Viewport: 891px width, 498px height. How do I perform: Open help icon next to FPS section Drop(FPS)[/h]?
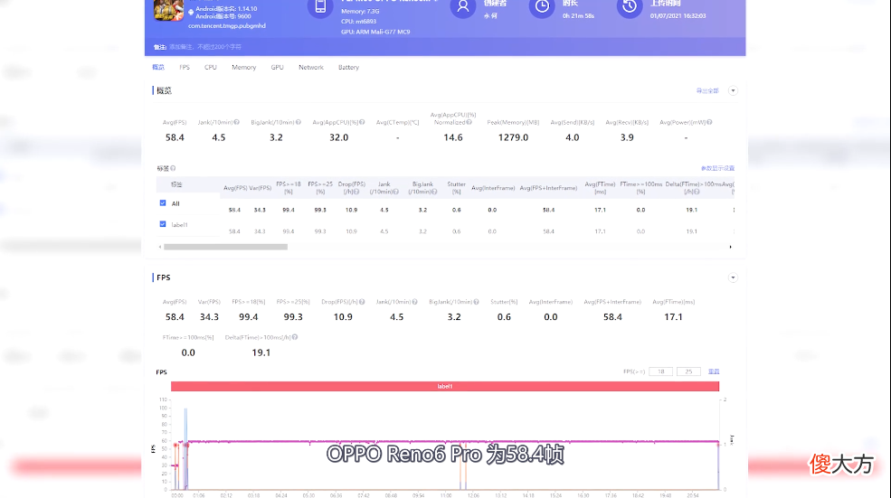tap(362, 302)
